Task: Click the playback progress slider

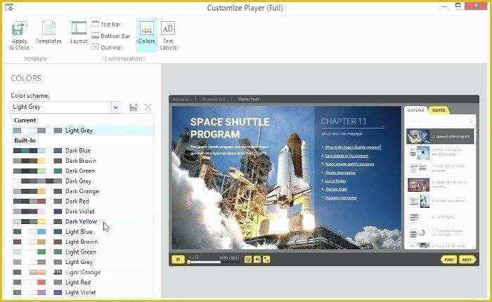Action: pos(204,262)
